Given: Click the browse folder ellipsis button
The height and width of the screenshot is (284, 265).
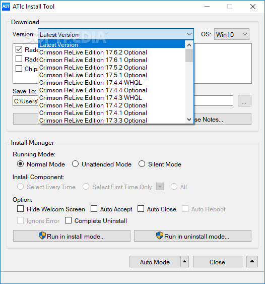Looking at the screenshot, I should click(244, 101).
